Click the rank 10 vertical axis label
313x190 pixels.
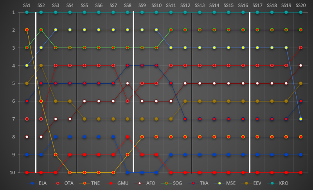13,172
